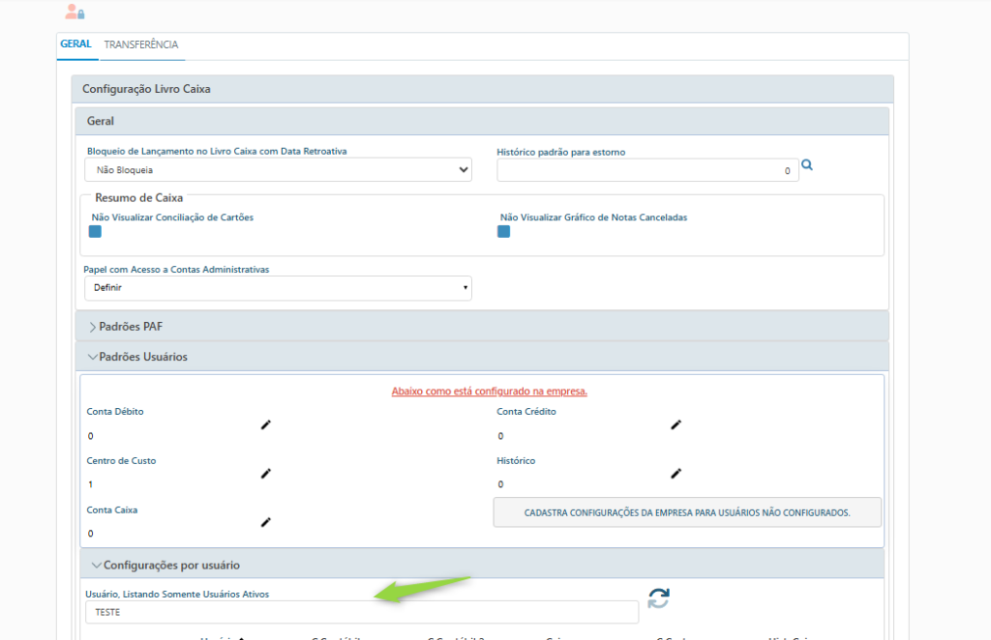Viewport: 991px width, 640px height.
Task: Edit Conta Caixa with pencil icon
Action: click(x=265, y=522)
